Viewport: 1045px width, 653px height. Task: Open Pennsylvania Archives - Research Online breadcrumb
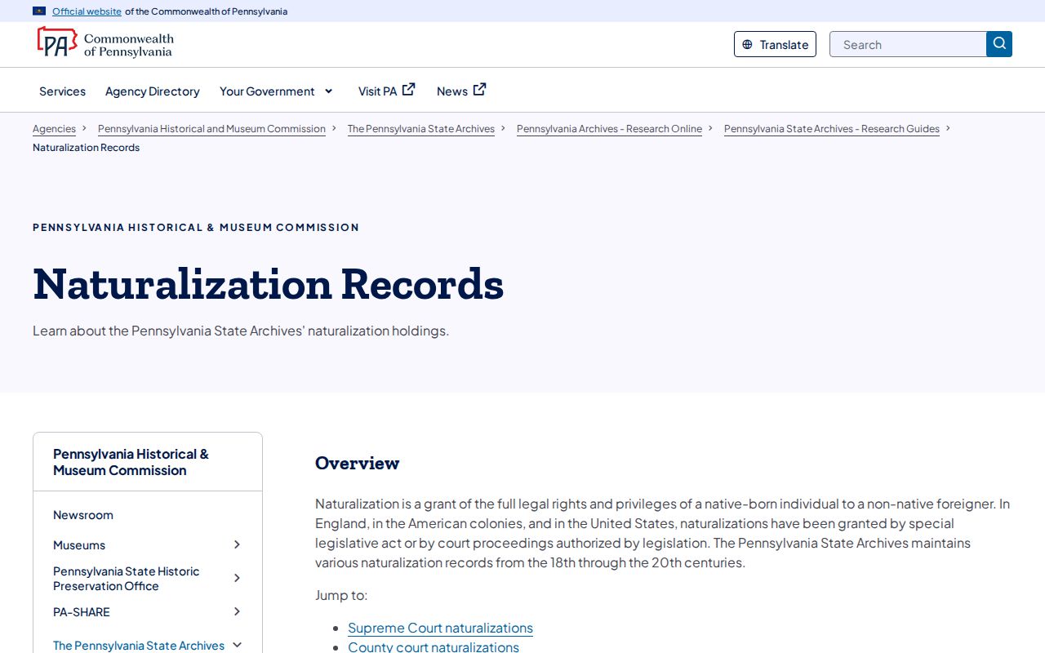[609, 129]
